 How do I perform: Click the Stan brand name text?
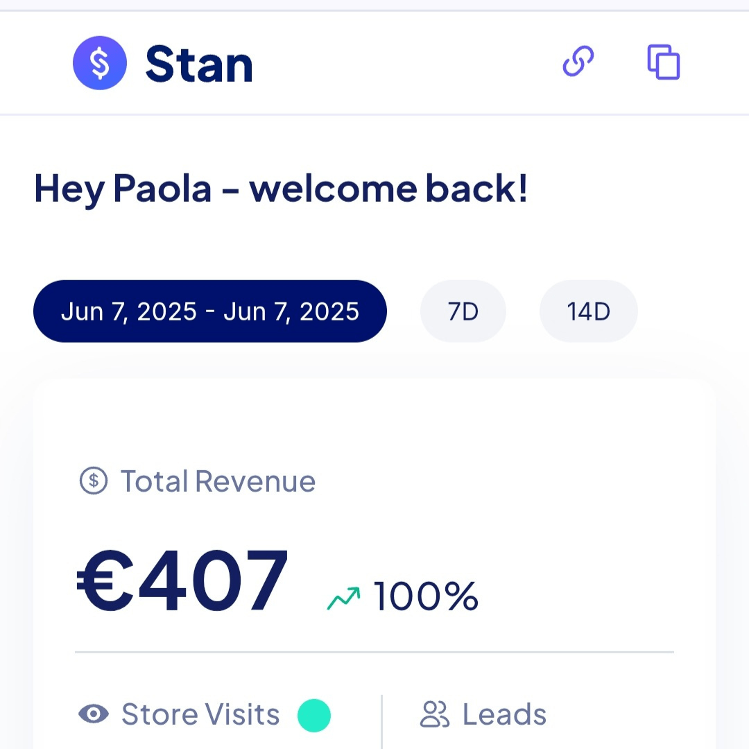[x=199, y=64]
